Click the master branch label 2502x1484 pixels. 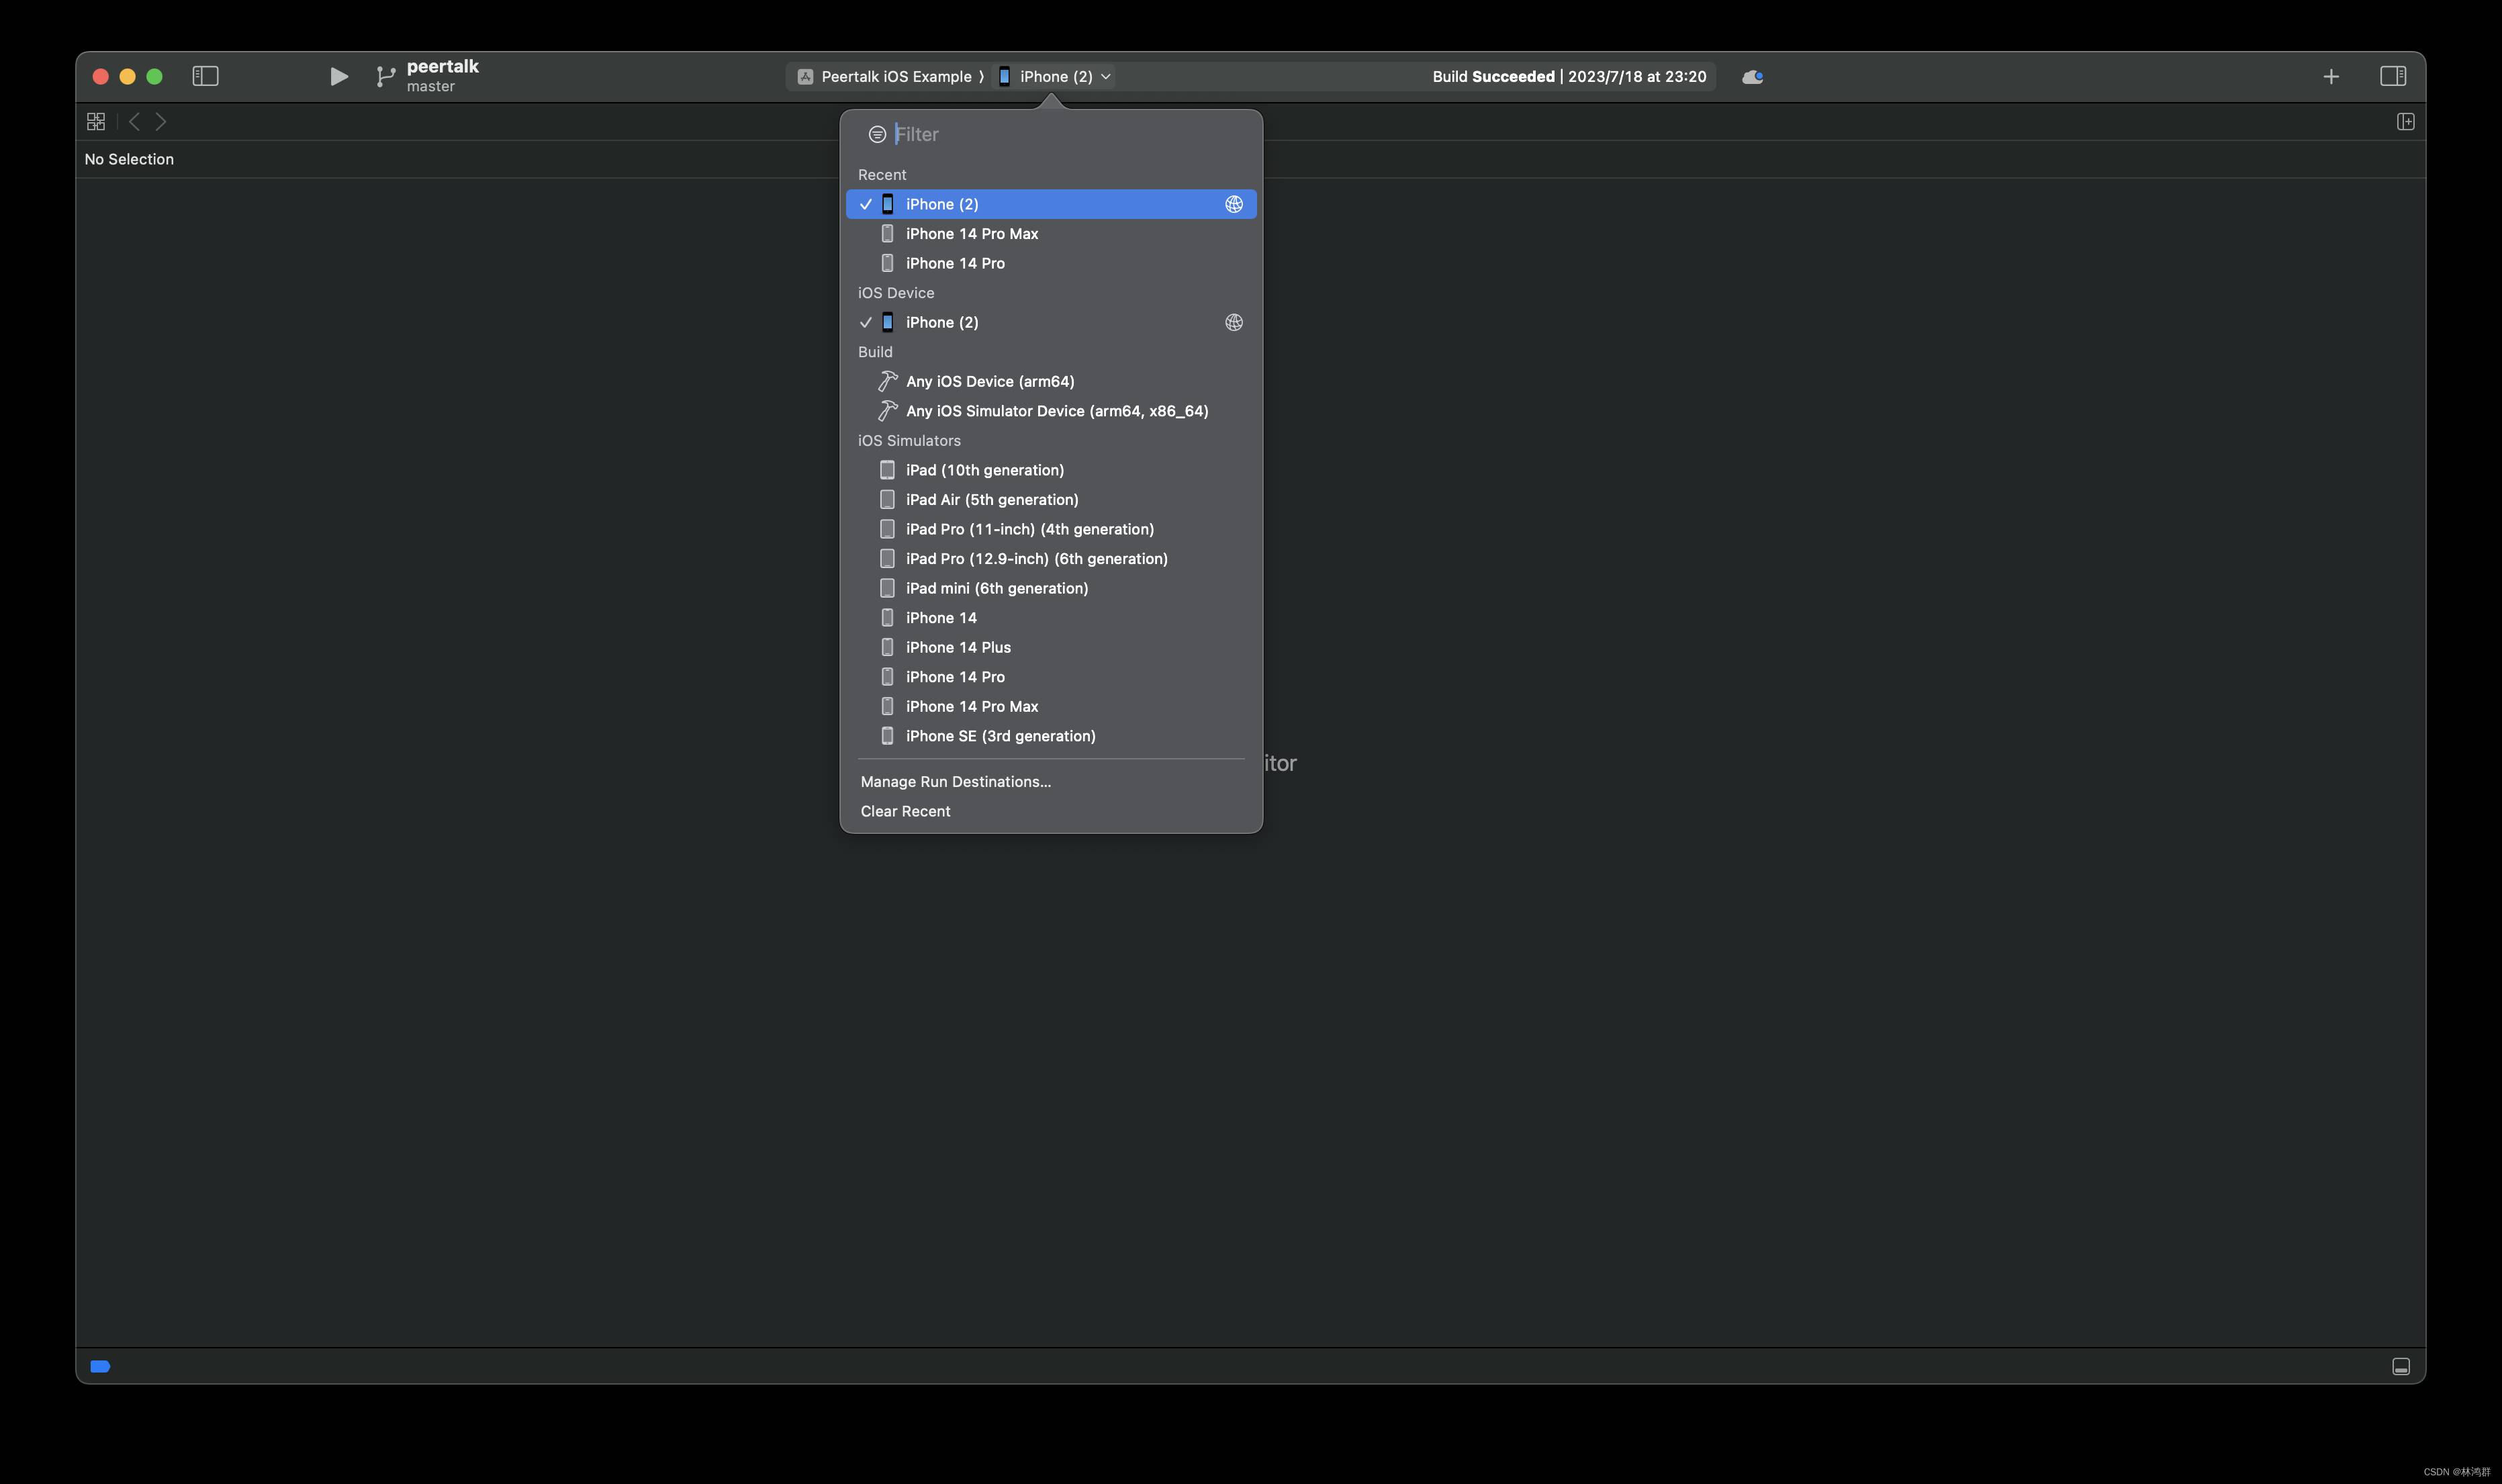430,87
